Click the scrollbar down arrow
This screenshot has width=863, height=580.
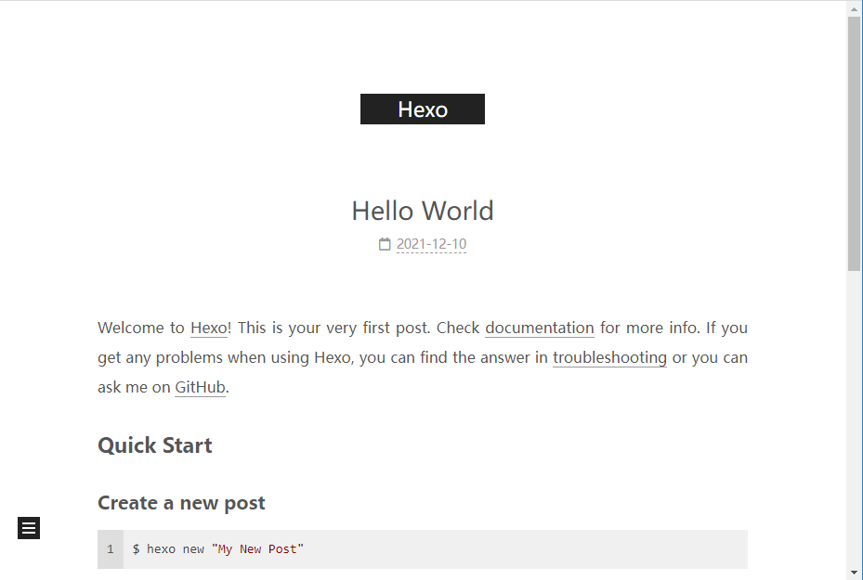(855, 573)
